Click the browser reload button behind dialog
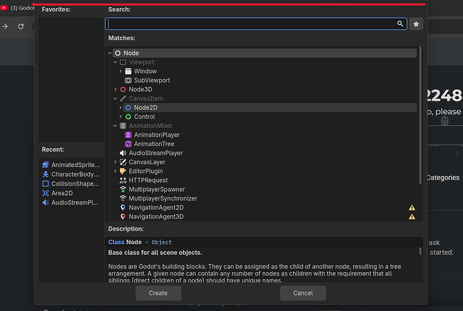Screen dimensions: 463x311 click(x=21, y=26)
